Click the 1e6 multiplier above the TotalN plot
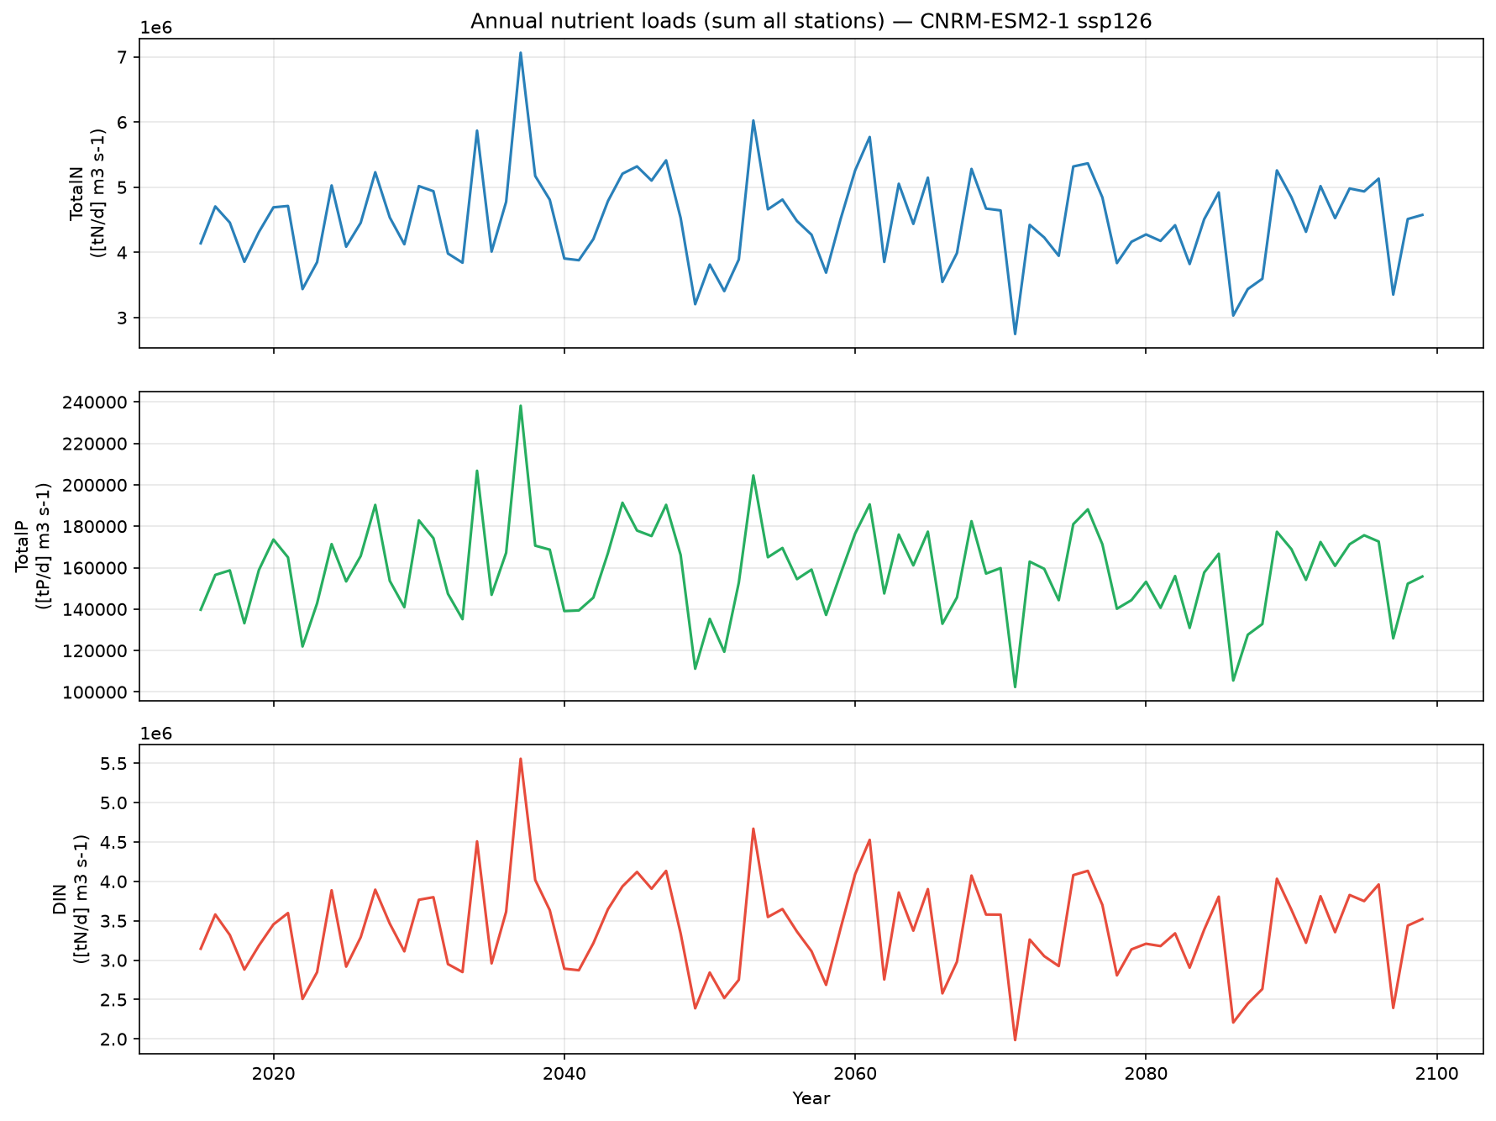This screenshot has width=1496, height=1121. (155, 28)
